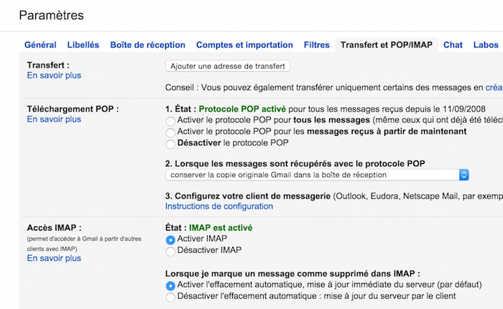Open Instructions de configuration link
This screenshot has height=309, width=503.
219,206
